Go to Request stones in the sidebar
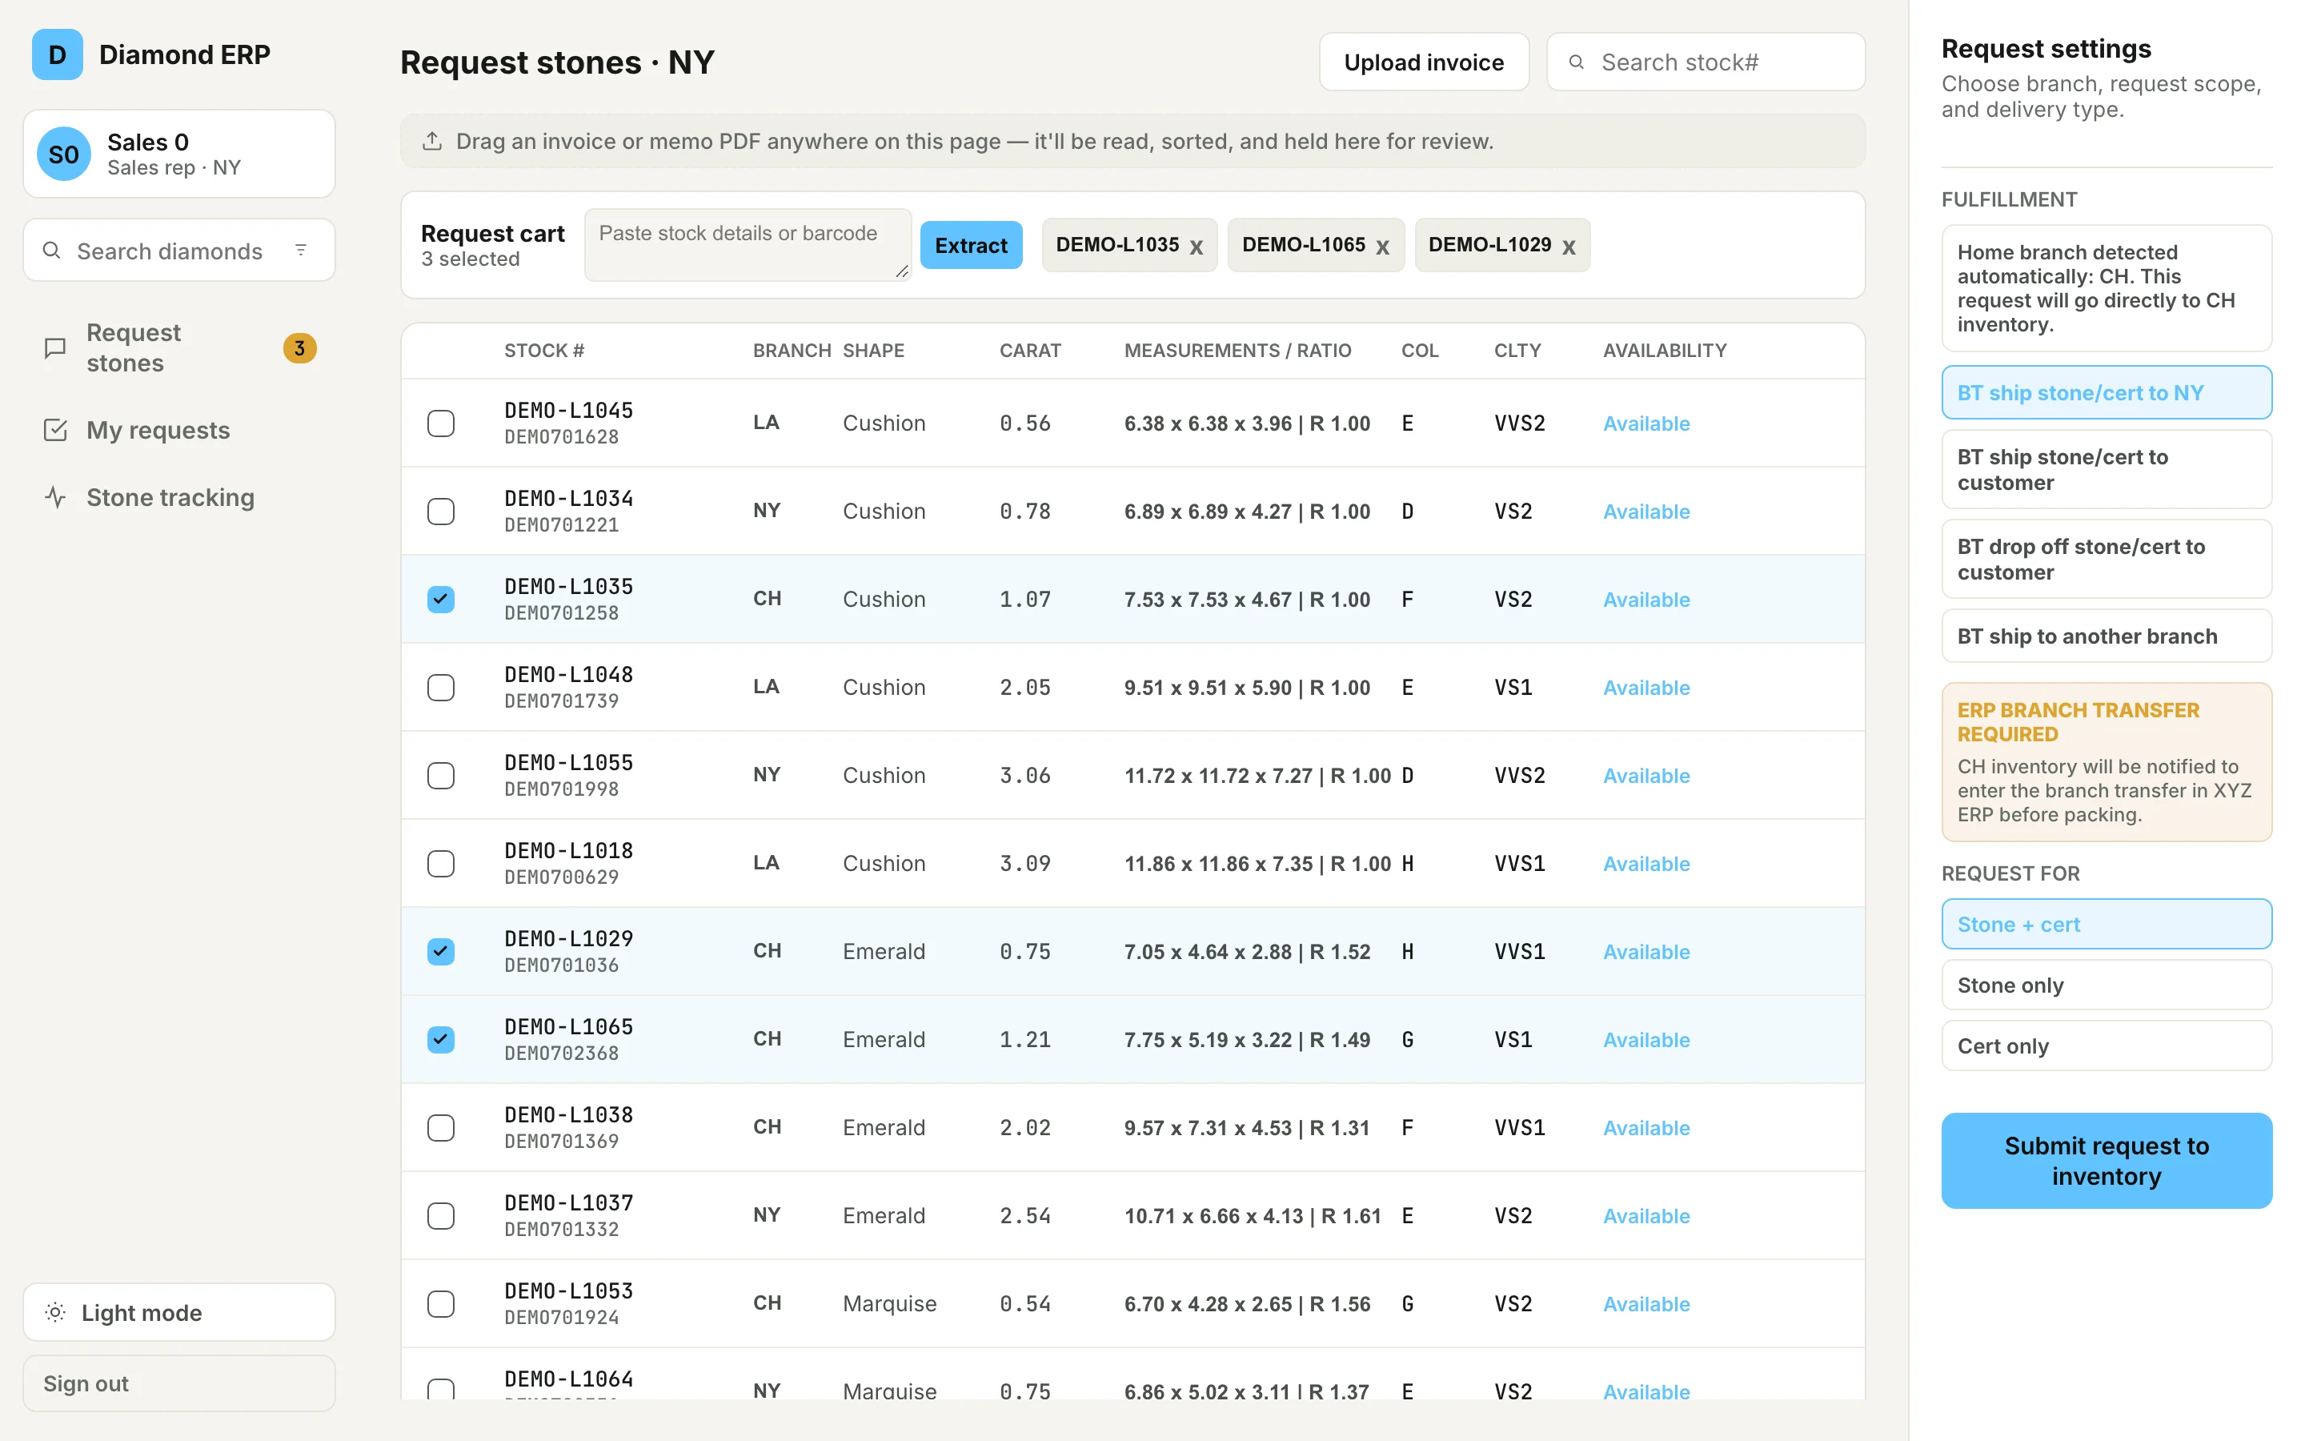Image resolution: width=2305 pixels, height=1441 pixels. click(179, 348)
